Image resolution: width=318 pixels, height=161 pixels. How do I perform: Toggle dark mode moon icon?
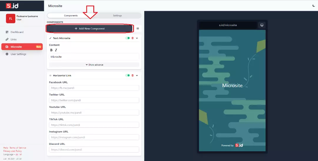click(314, 6)
